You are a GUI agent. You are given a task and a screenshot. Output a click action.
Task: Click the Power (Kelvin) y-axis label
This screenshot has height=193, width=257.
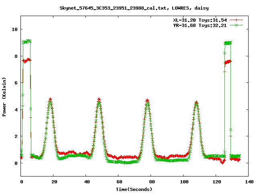4,97
